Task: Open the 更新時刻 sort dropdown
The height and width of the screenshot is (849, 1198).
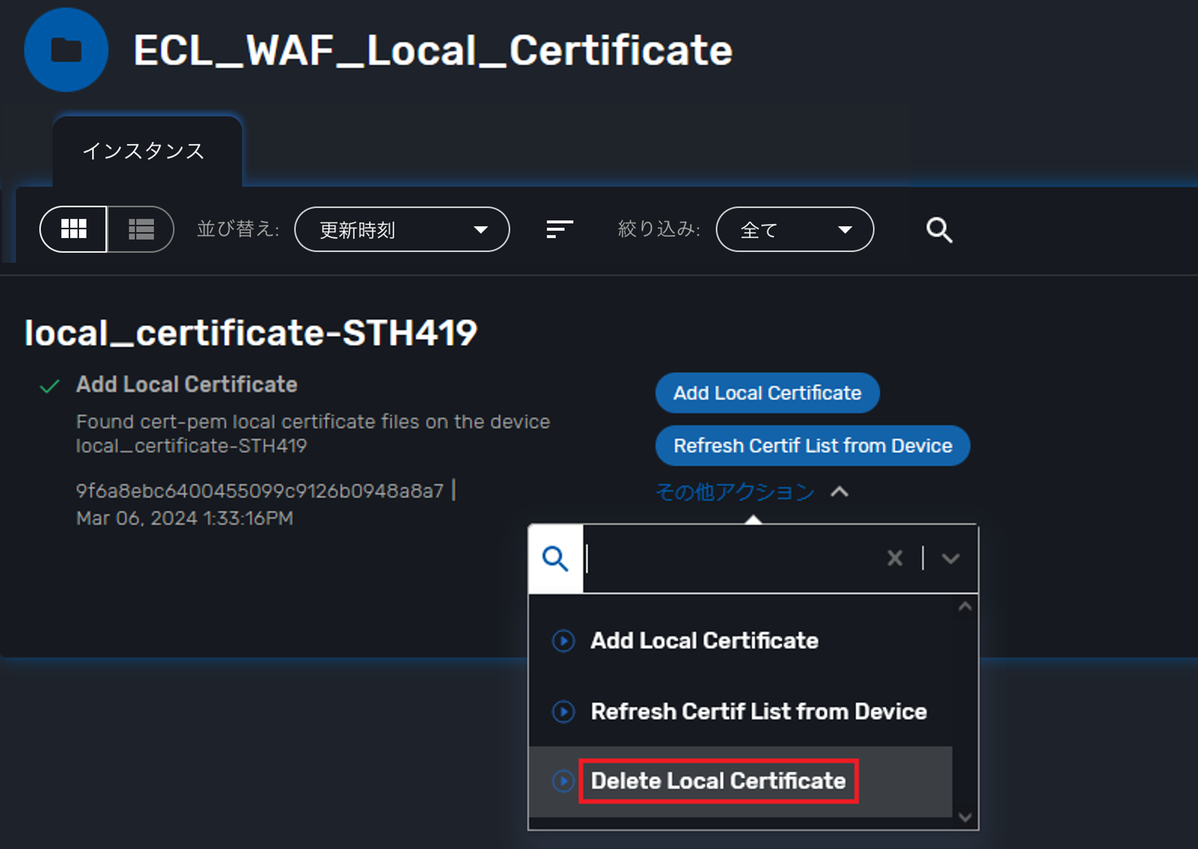Action: click(402, 229)
